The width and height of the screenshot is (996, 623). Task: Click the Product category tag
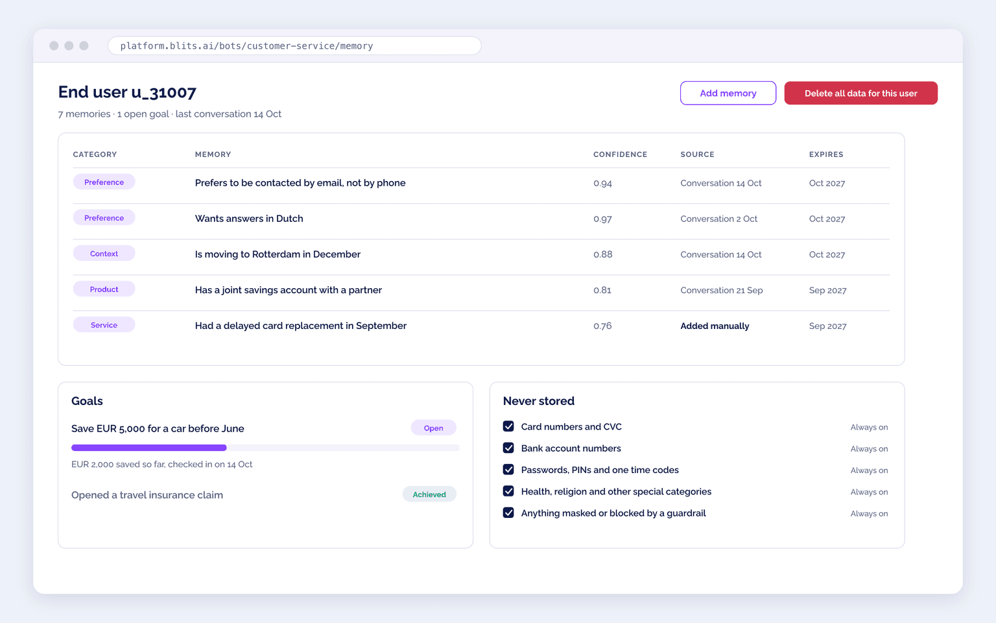coord(104,289)
